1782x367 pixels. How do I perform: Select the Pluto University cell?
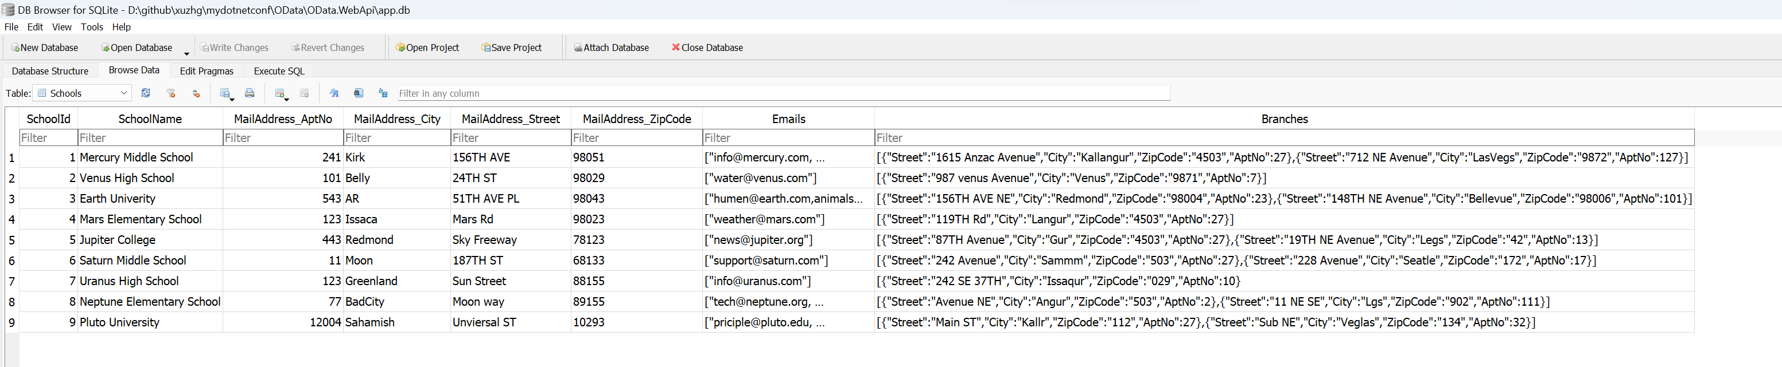[150, 322]
